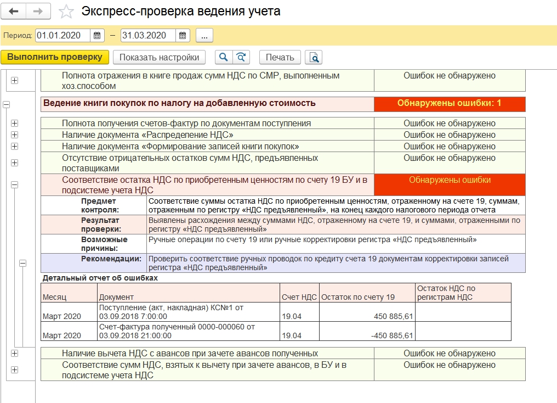
Task: Click the Печать button
Action: tap(280, 57)
